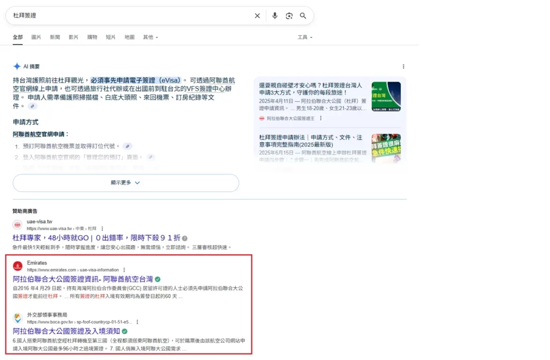Switch to the 地圖 tab
Screen dimensions: 550x360
pos(129,37)
